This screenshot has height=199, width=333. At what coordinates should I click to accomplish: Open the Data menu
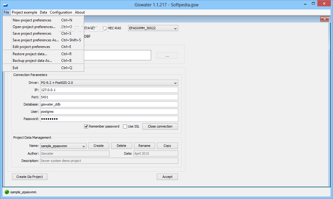point(43,12)
